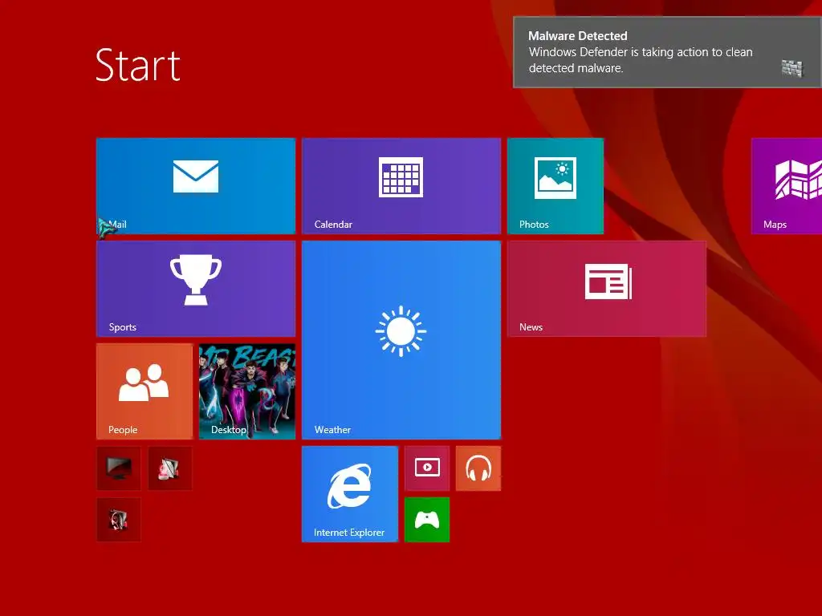Open the Maps tile
Screen dimensions: 822x616
pos(787,186)
